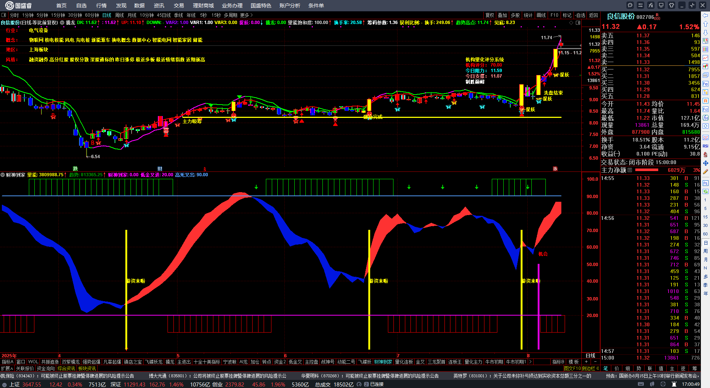The width and height of the screenshot is (710, 388).
Task: Switch to 周线 weekly period tab
Action: pos(119,15)
